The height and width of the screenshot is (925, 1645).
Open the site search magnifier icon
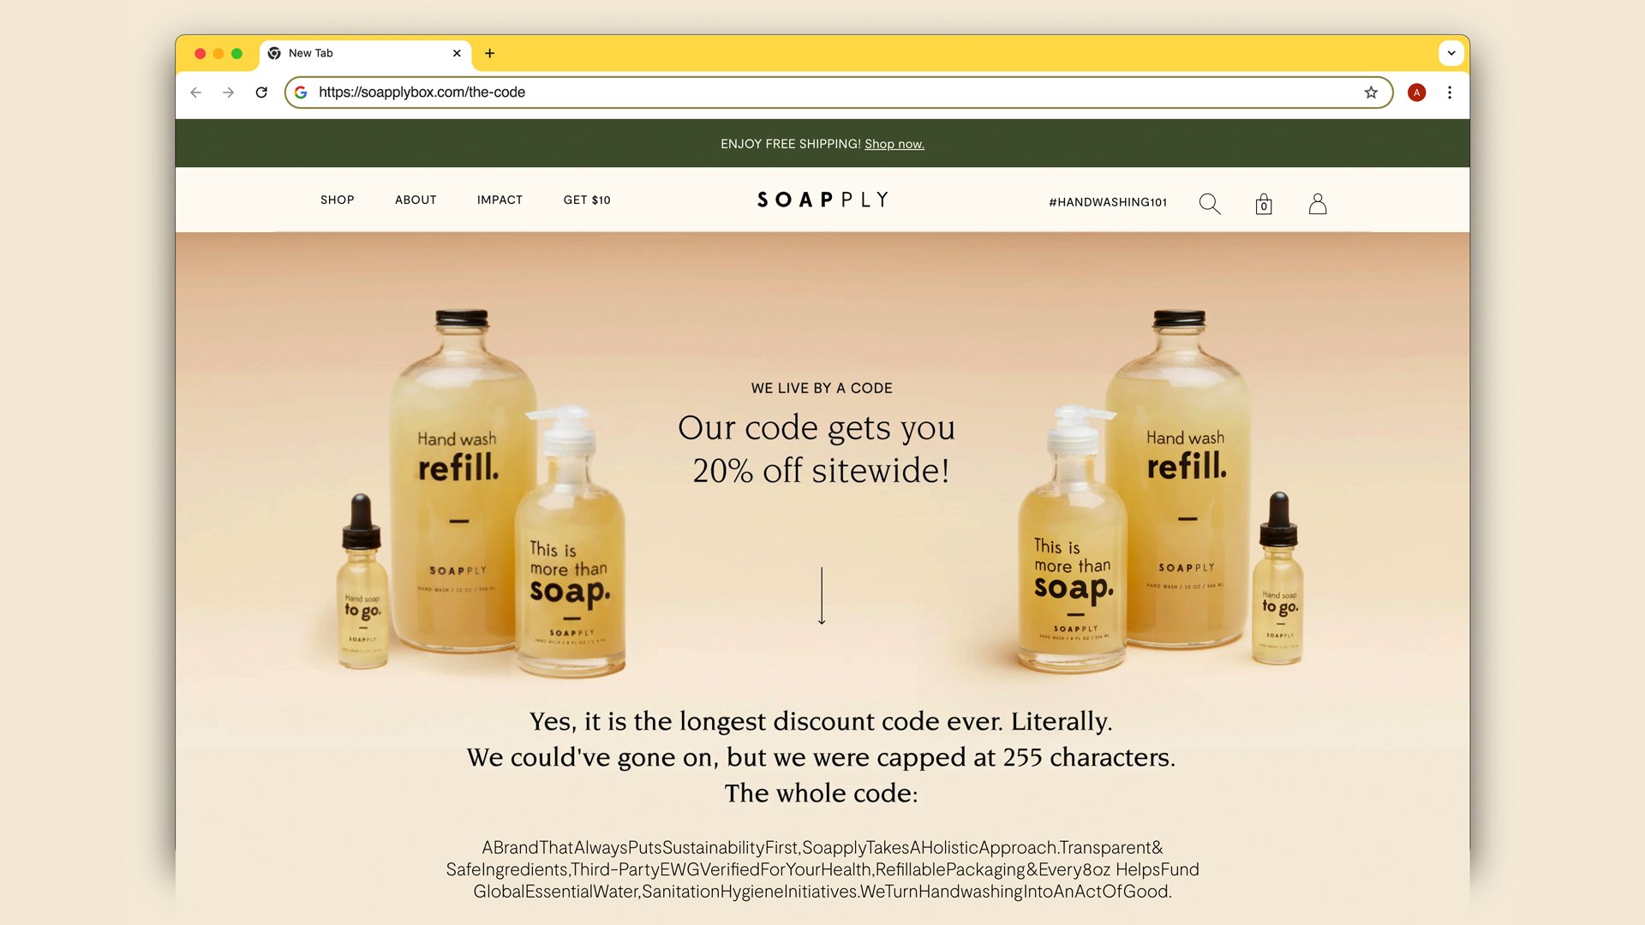[1210, 204]
